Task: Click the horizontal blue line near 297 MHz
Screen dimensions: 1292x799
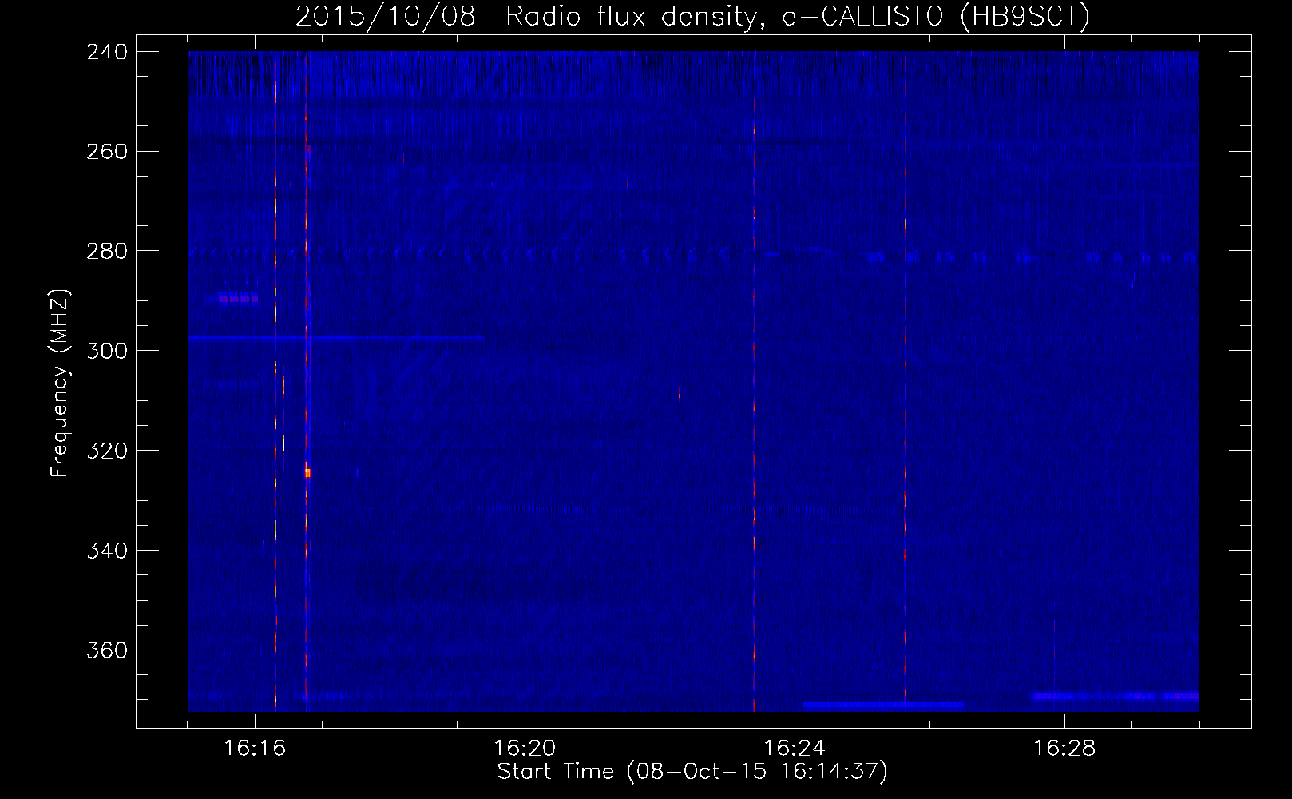Action: click(336, 338)
